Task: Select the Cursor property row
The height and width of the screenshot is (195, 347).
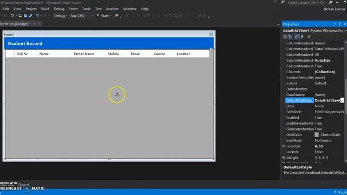Action: pos(314,83)
